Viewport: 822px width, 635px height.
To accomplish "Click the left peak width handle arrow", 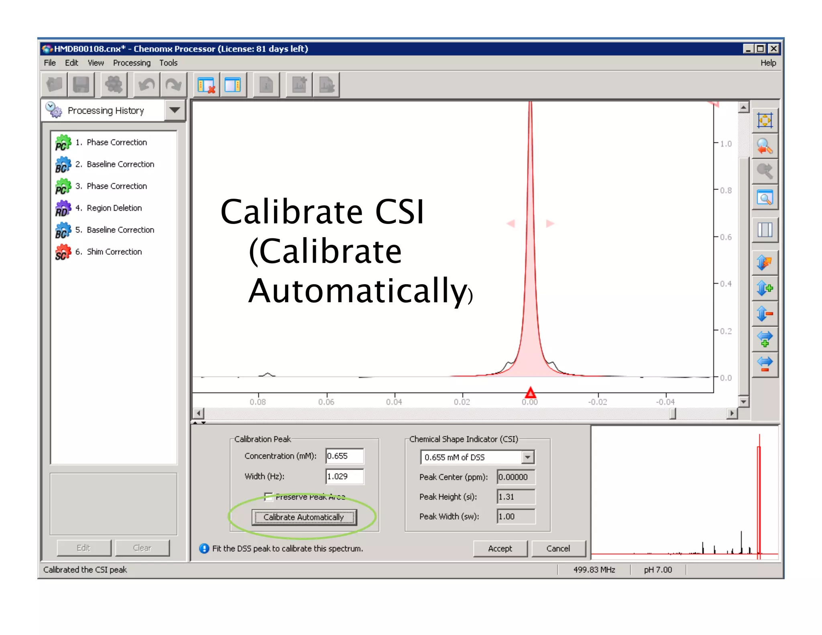I will click(x=511, y=224).
